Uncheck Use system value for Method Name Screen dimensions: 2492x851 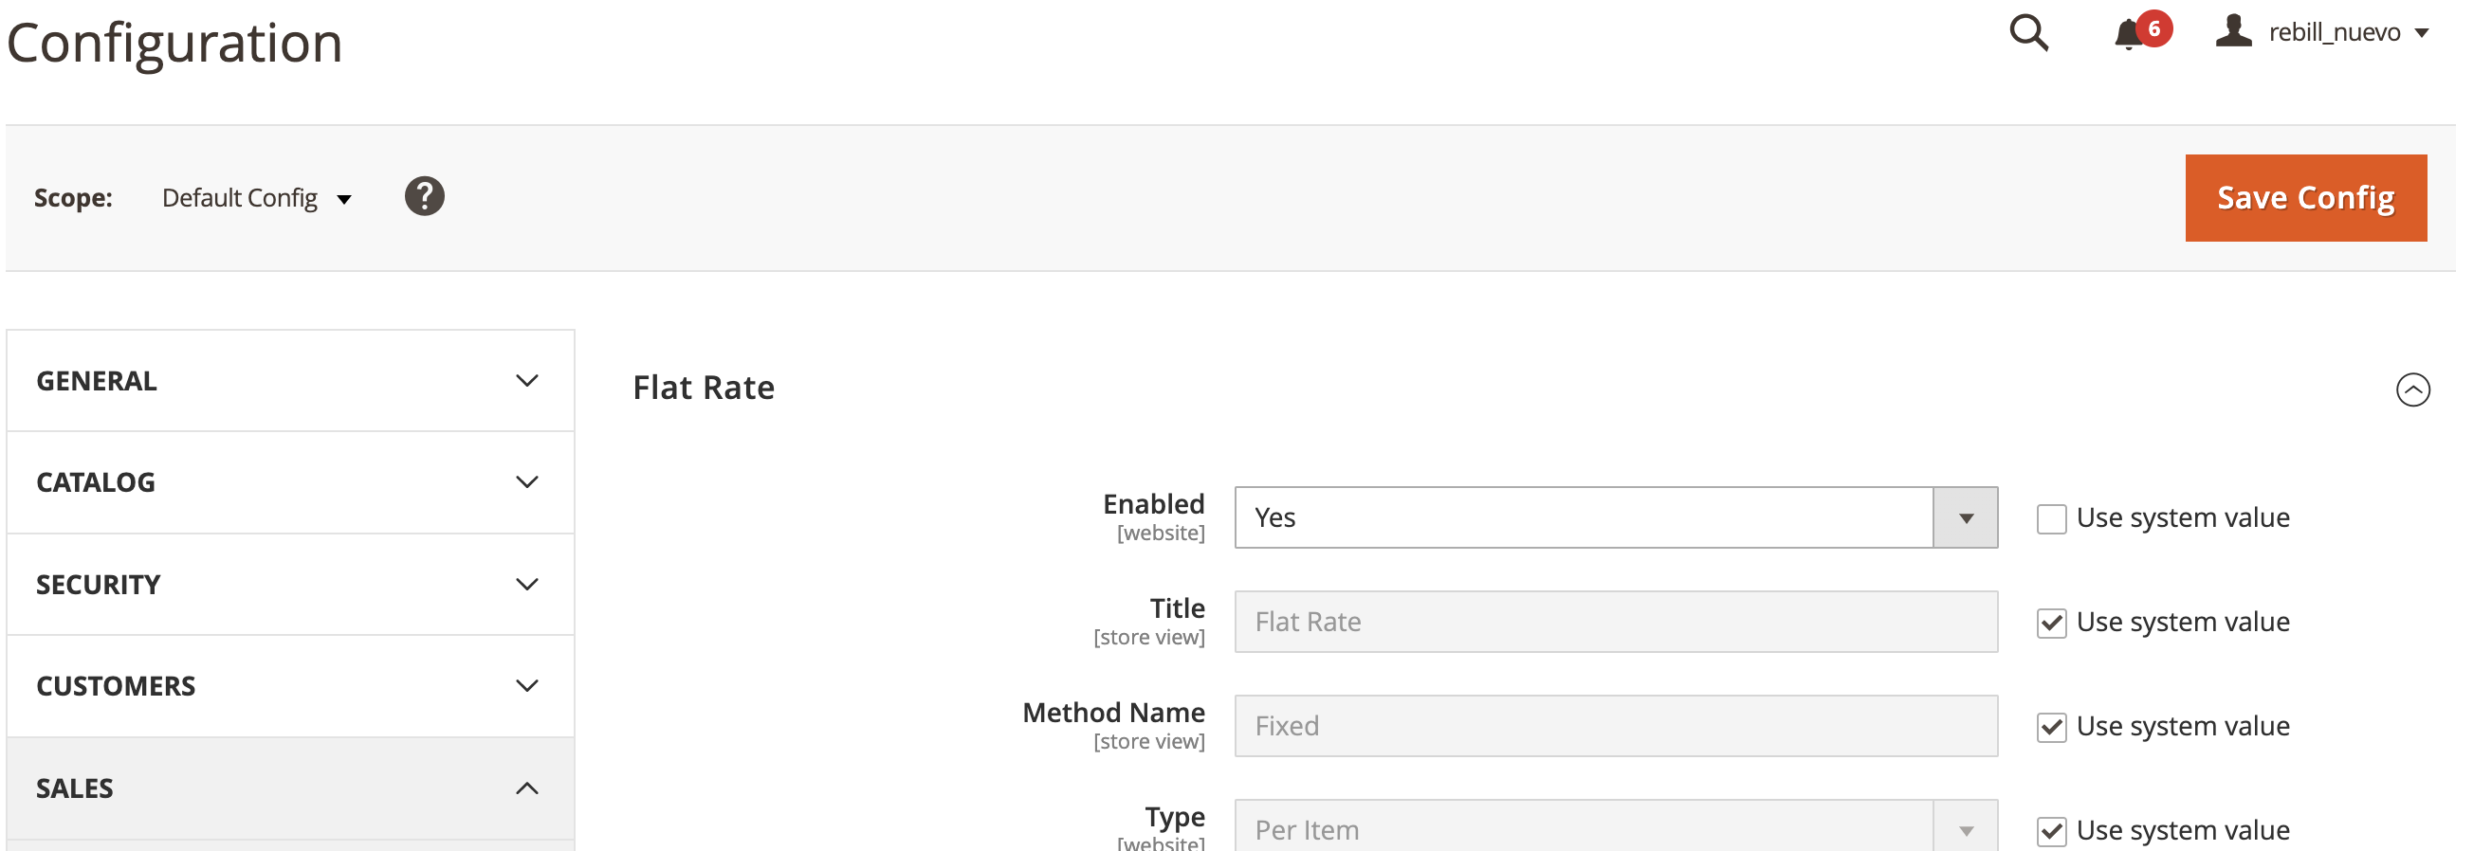tap(2051, 727)
